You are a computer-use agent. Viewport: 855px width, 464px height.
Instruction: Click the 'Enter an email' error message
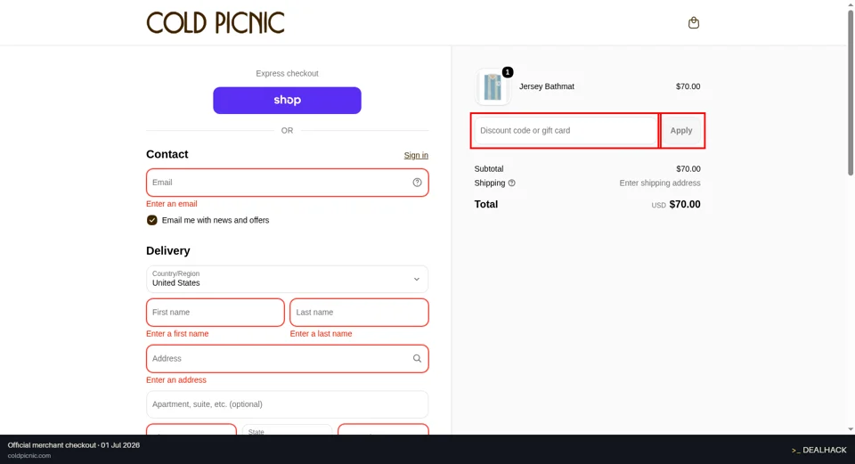click(171, 204)
